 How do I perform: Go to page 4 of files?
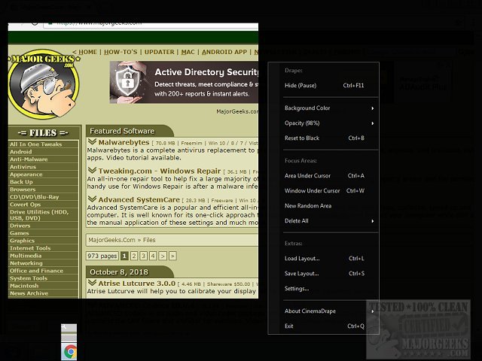click(x=153, y=256)
